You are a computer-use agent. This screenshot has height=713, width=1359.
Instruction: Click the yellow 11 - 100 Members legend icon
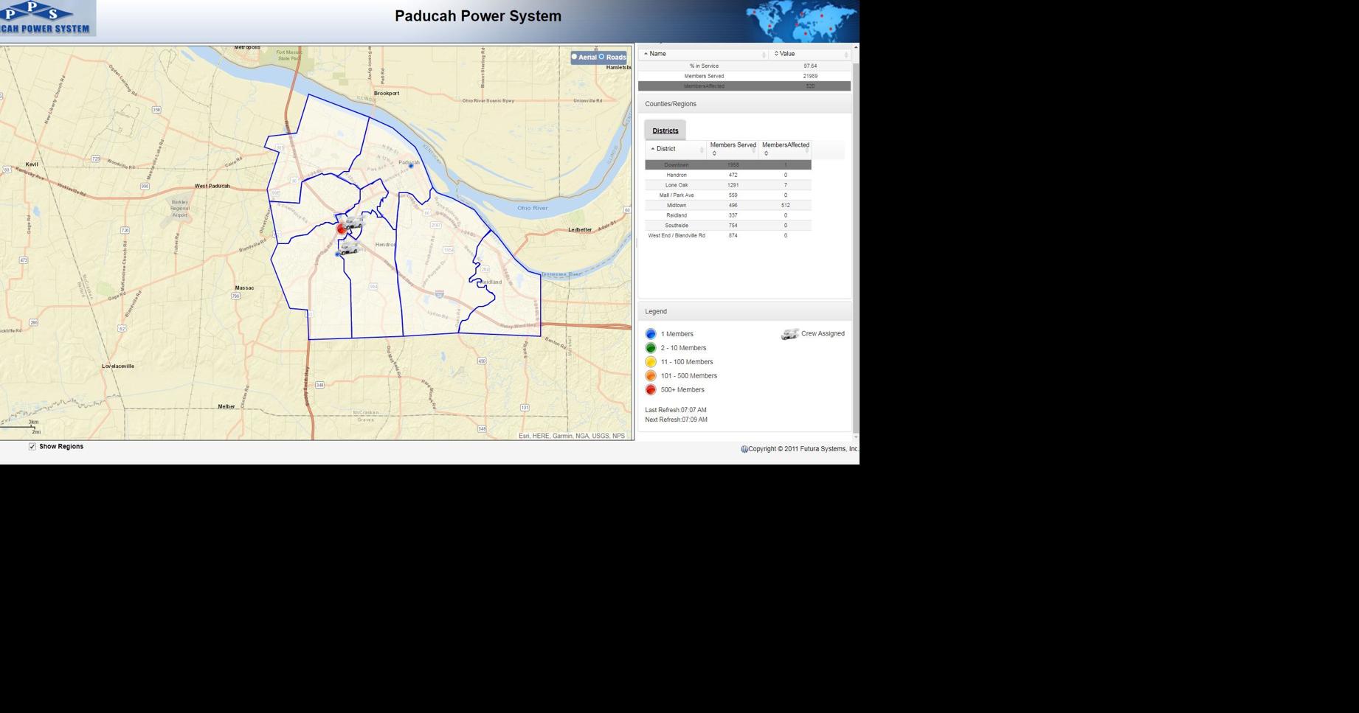[x=651, y=361]
